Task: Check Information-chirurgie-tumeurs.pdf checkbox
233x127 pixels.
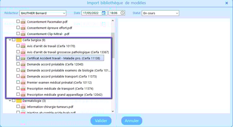Action: click(x=18, y=106)
